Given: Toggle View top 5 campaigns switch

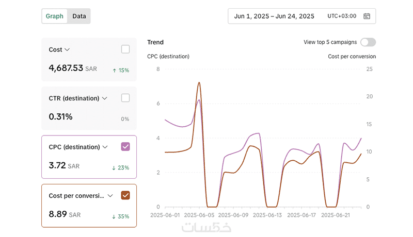Looking at the screenshot, I should 368,42.
